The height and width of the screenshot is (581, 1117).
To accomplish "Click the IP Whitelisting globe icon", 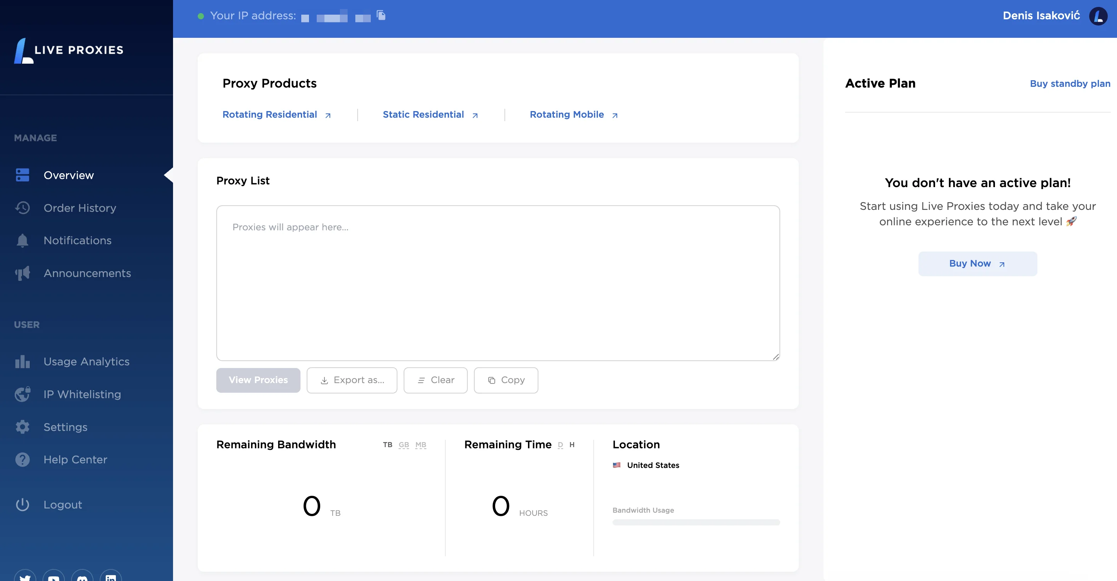I will 22,394.
